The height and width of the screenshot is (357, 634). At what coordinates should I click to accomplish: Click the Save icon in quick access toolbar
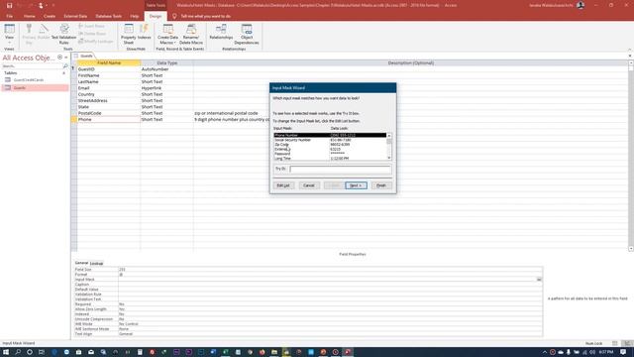point(9,6)
